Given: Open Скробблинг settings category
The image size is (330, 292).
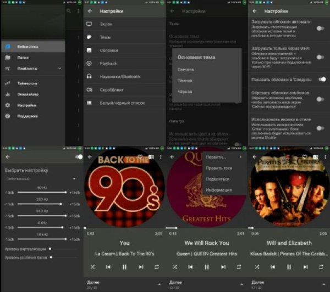Looking at the screenshot, I should coord(125,90).
